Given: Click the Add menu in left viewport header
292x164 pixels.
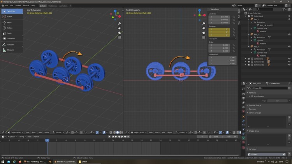Looking at the screenshot, I should [40, 132].
